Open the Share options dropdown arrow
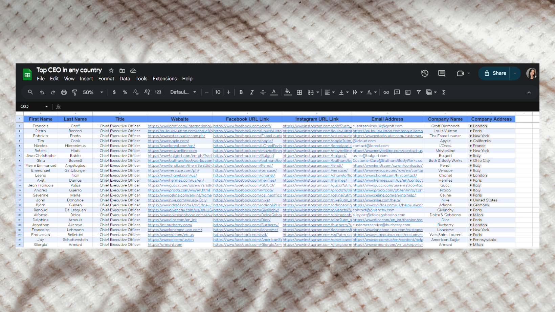The width and height of the screenshot is (555, 312). 515,73
